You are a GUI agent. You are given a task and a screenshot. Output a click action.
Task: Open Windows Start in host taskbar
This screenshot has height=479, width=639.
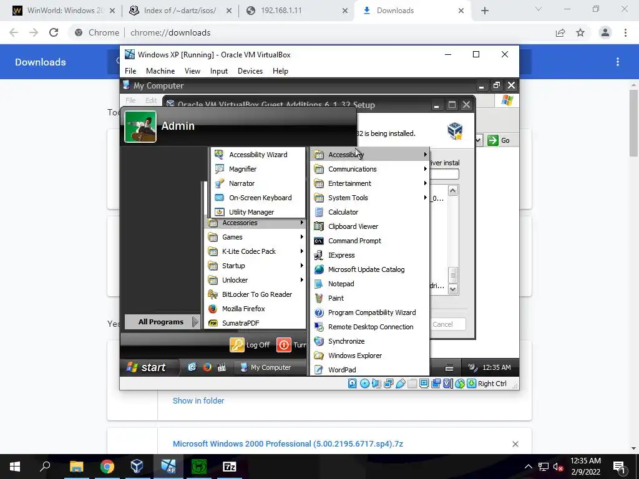[15, 467]
